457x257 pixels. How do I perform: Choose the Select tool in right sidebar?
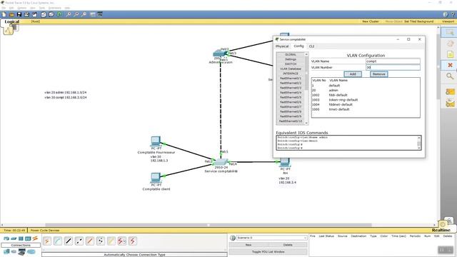pyautogui.click(x=450, y=32)
